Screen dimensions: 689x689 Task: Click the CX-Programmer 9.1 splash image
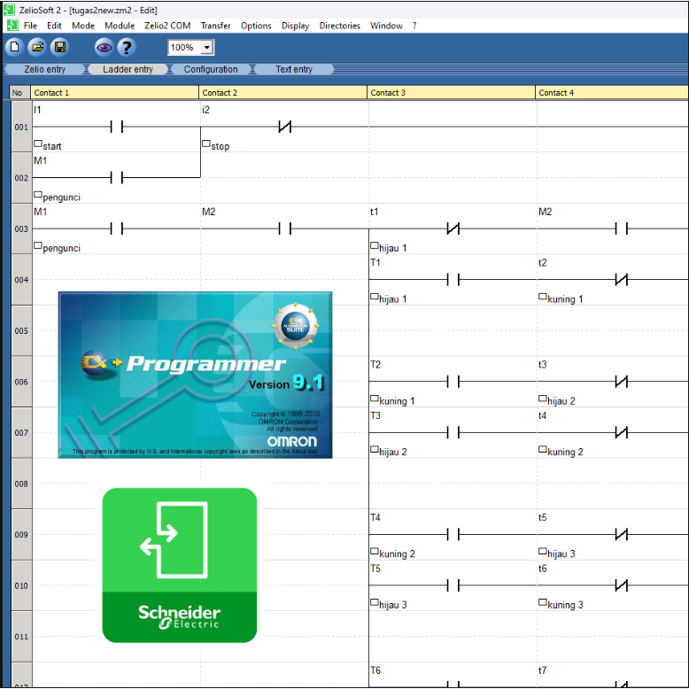coord(195,375)
